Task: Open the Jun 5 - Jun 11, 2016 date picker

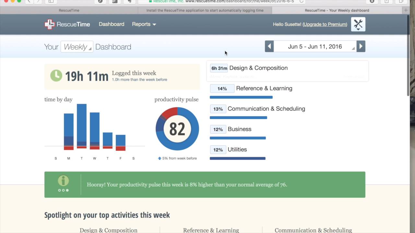Action: coord(315,46)
